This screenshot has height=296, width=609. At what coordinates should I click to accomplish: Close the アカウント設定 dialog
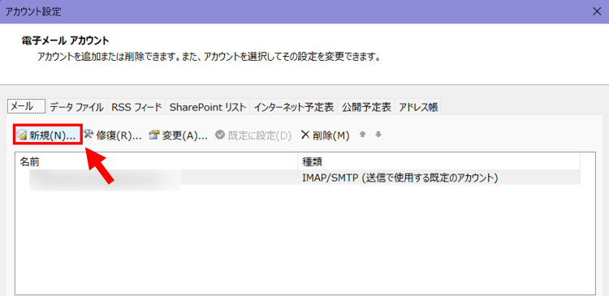coord(597,11)
